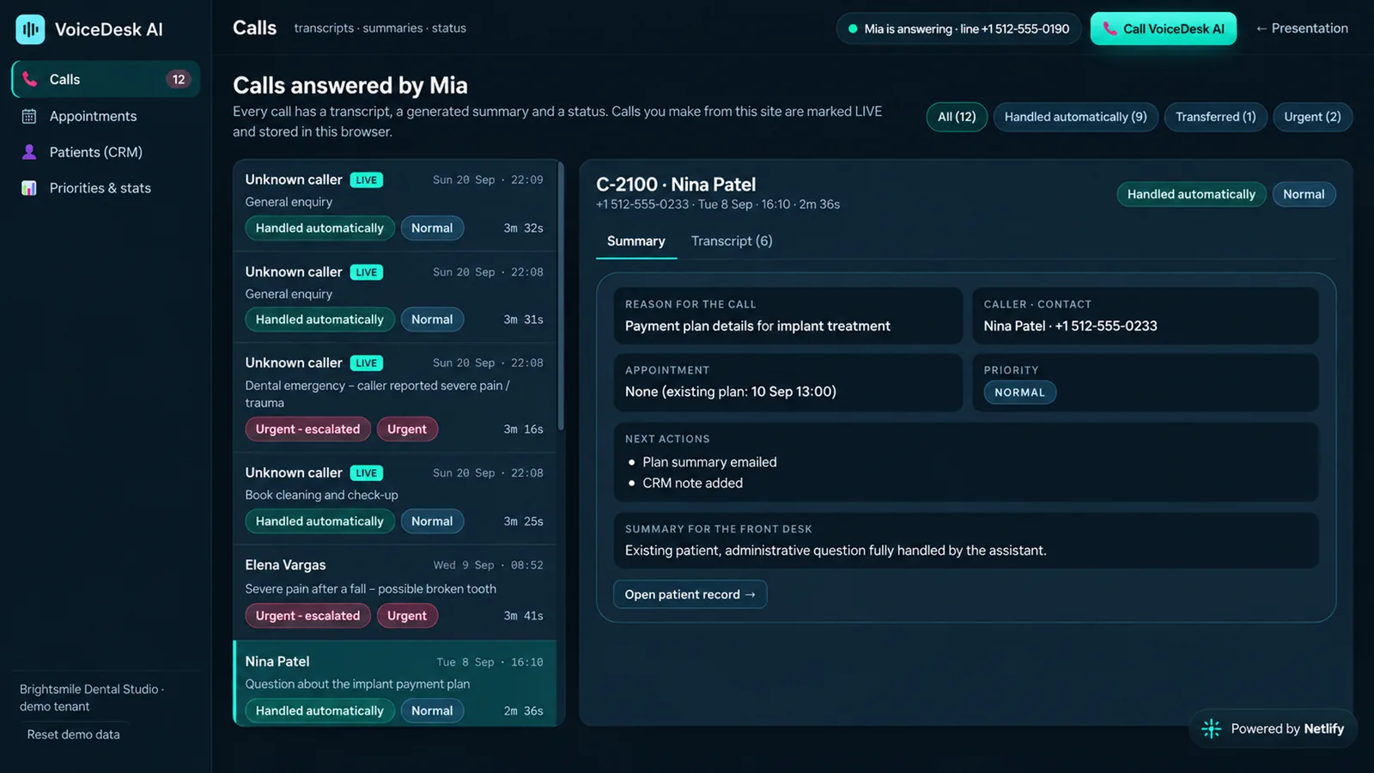This screenshot has height=773, width=1374.
Task: Start a call with Call VoiceDesk AI button
Action: click(1164, 28)
